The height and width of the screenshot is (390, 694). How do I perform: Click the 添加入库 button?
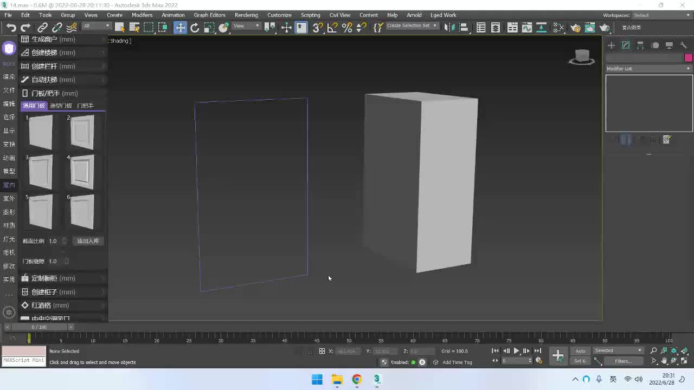coord(88,241)
